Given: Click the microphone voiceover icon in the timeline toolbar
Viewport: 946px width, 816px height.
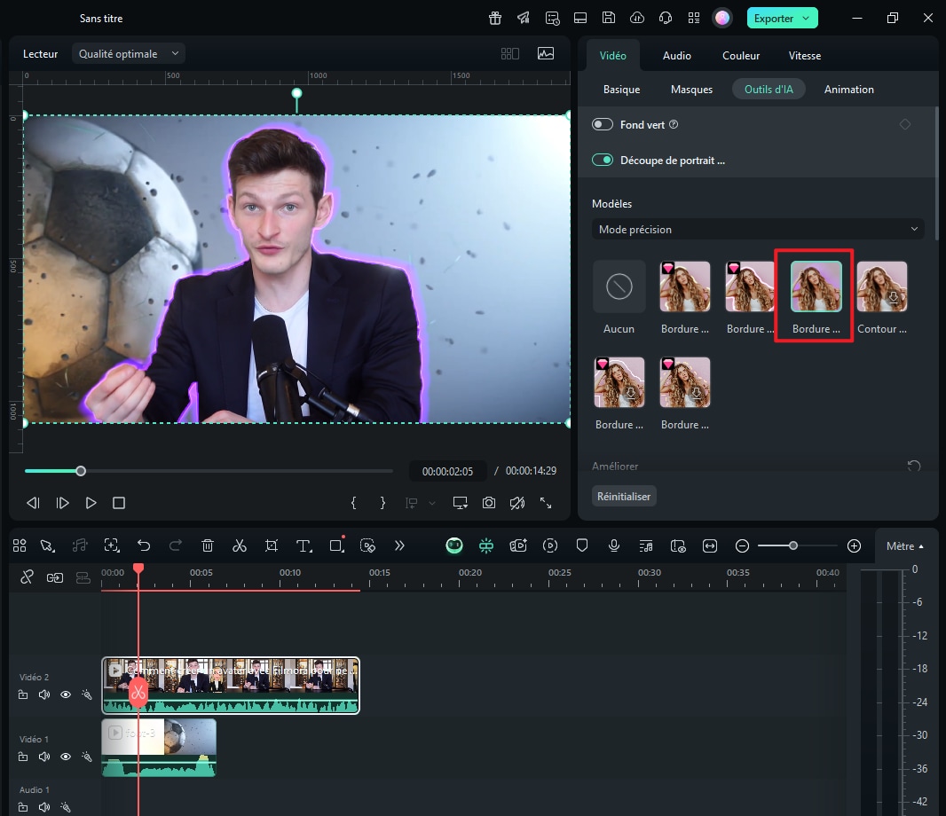Looking at the screenshot, I should point(614,545).
